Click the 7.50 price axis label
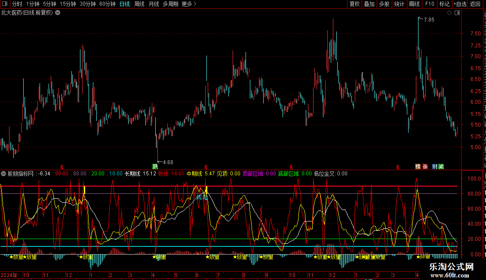Viewport: 486px width, 280px height. point(475,34)
